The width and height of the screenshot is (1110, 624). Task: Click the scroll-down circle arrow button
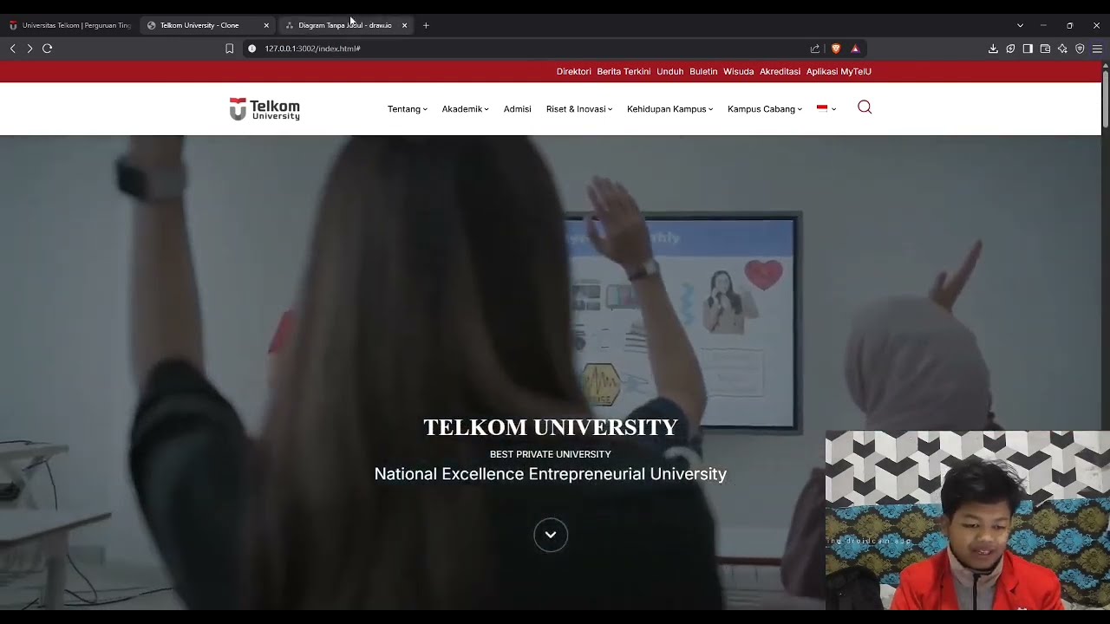coord(551,535)
